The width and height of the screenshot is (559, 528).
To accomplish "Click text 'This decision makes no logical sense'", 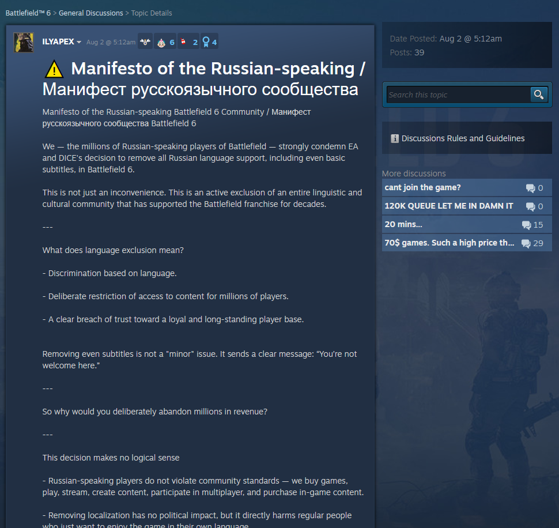I will pos(111,458).
